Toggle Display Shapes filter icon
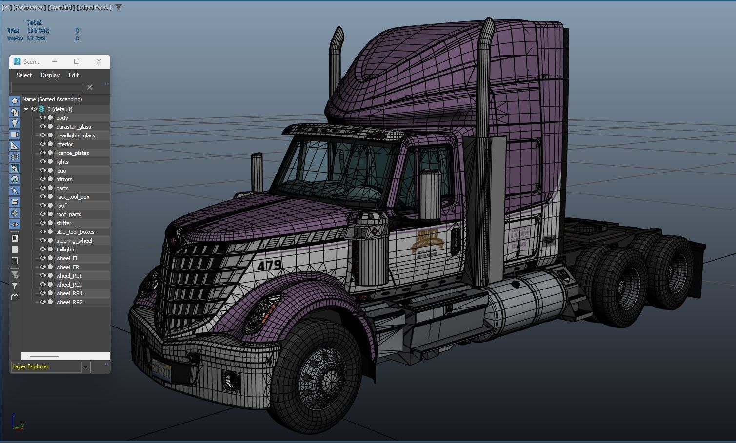This screenshot has height=443, width=736. (15, 112)
